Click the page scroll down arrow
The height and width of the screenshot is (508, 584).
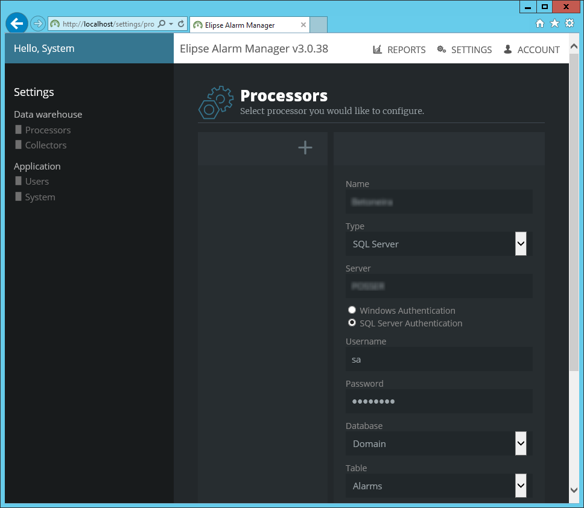coord(574,490)
